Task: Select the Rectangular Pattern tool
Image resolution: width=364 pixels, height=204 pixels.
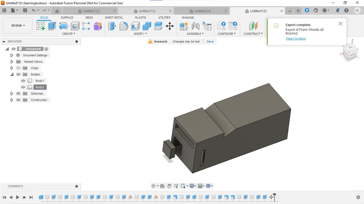Action: tap(86, 26)
